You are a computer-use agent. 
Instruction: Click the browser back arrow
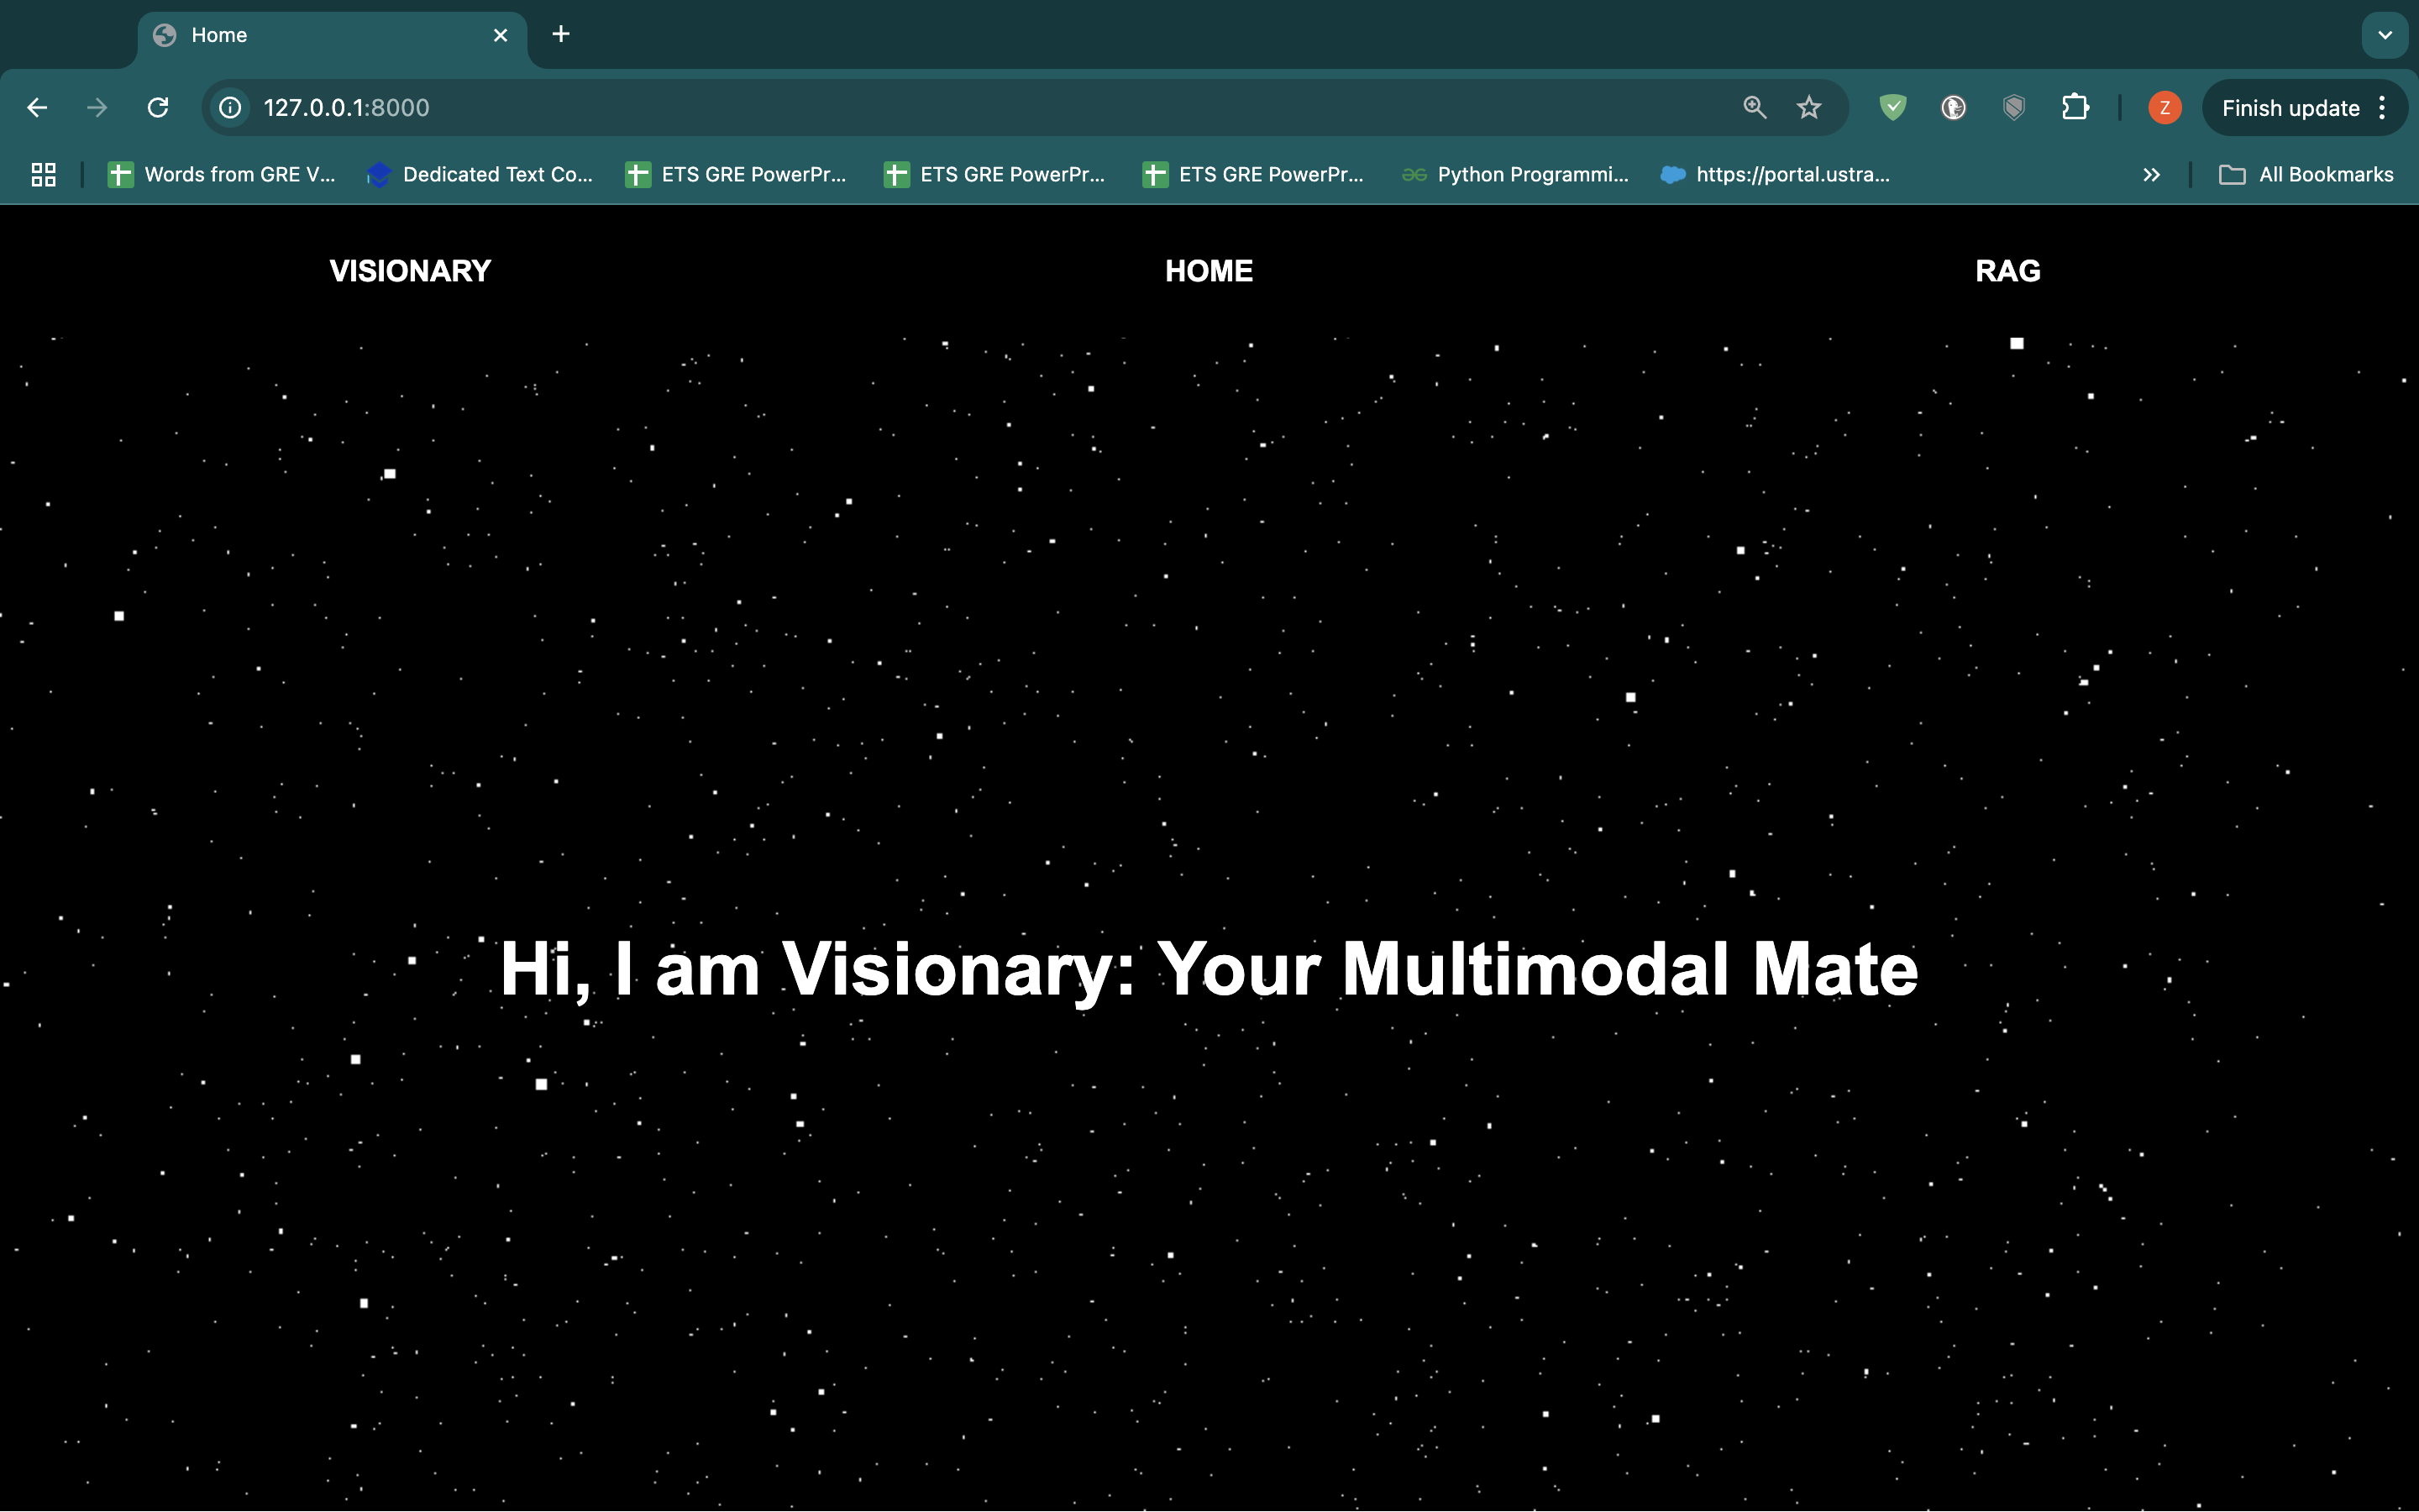[x=37, y=107]
